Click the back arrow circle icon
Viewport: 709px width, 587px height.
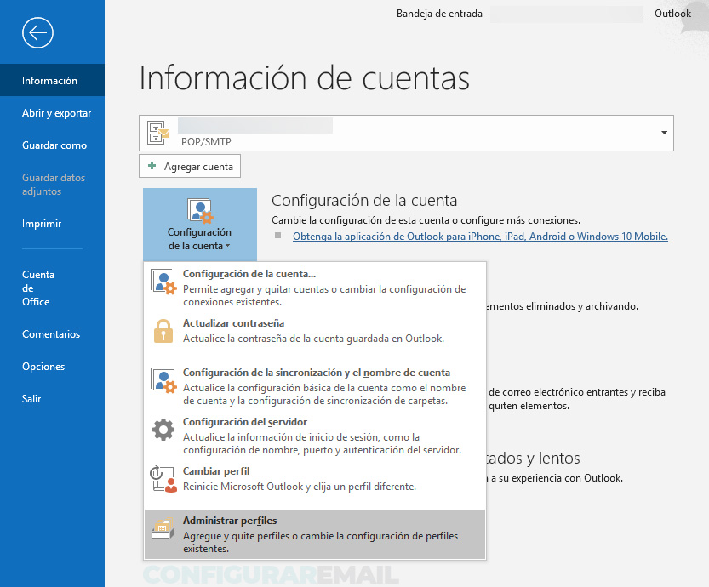[38, 32]
